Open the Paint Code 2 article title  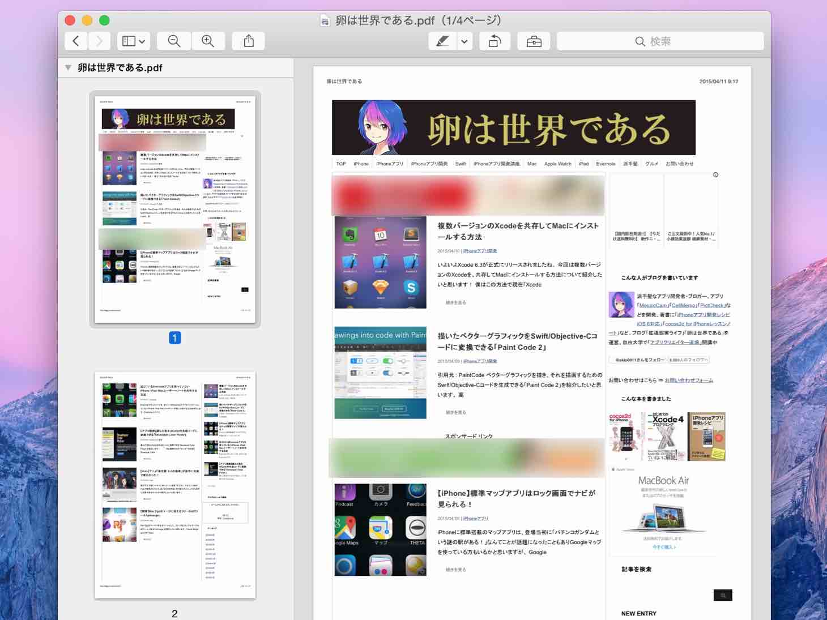(517, 341)
